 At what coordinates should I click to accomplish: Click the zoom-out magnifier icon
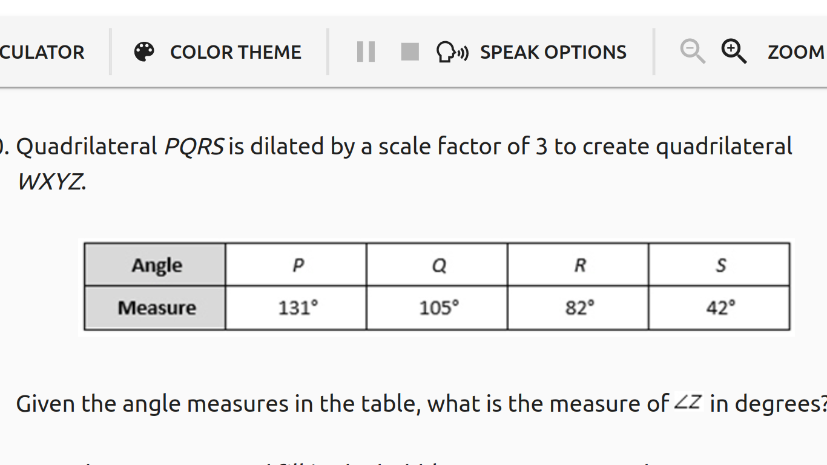691,51
